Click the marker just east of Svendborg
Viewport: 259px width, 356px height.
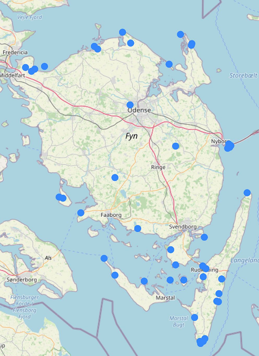204,237
